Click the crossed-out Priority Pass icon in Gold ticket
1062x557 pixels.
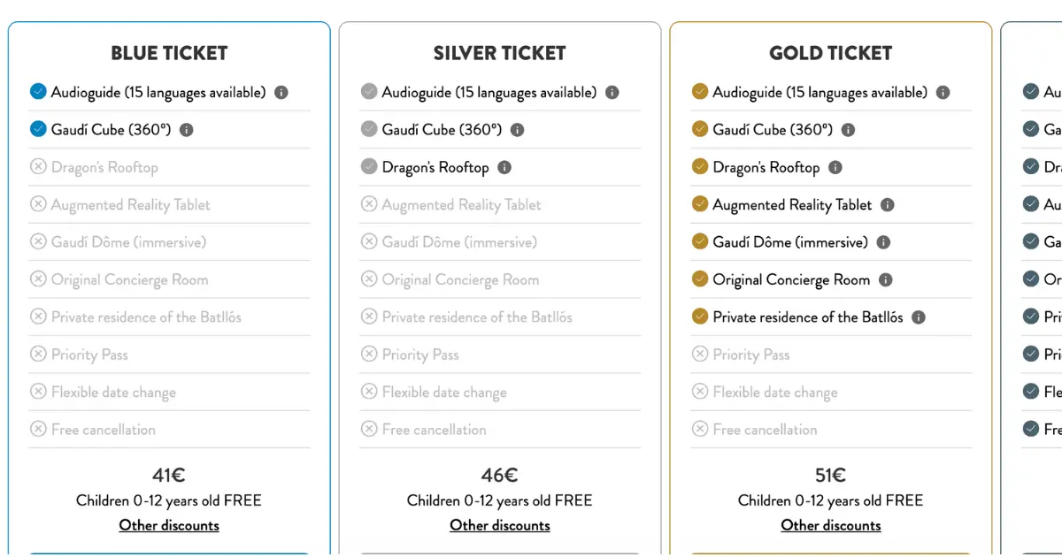tap(700, 354)
